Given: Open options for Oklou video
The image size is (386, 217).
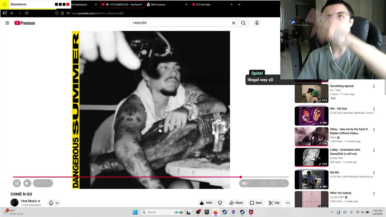Looking at the screenshot, I should 374,130.
